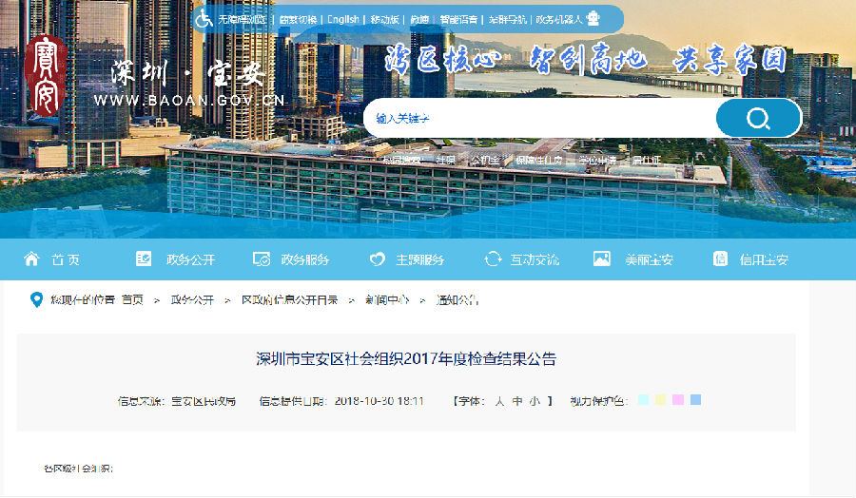Choose the pink eye-protection color swatch
This screenshot has width=856, height=498.
tap(677, 400)
